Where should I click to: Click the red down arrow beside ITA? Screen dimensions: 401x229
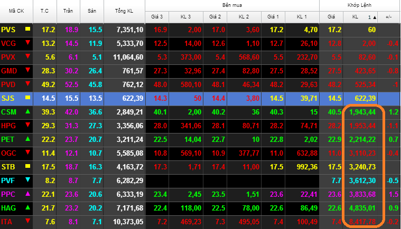click(x=27, y=221)
